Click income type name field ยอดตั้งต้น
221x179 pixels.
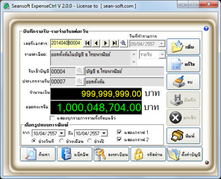[125, 82]
